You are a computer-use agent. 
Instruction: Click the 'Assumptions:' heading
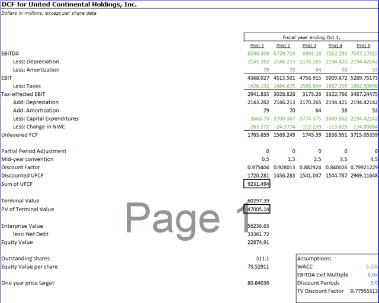coord(314,259)
